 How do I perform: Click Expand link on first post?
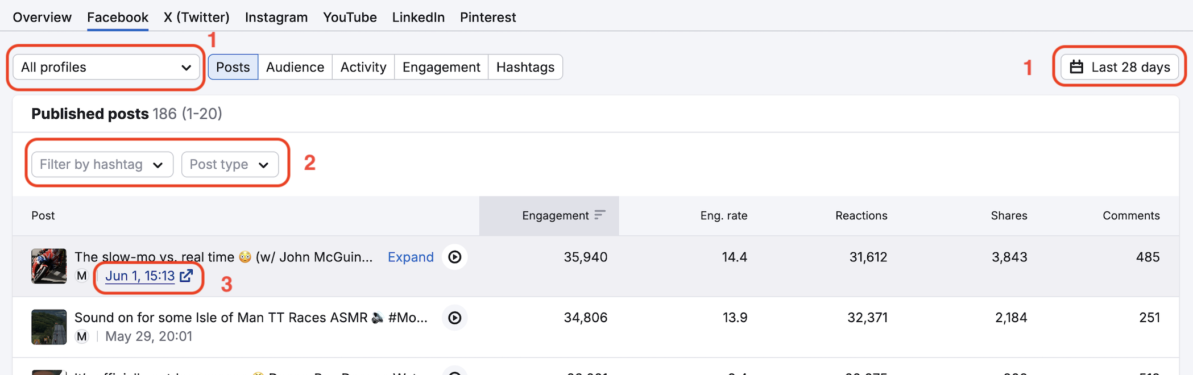411,257
